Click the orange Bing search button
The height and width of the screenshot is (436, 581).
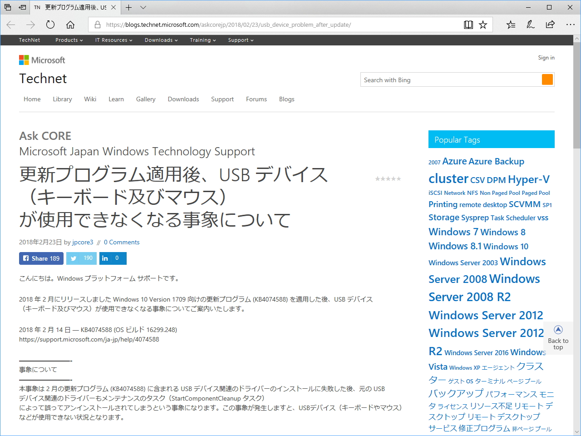tap(547, 79)
